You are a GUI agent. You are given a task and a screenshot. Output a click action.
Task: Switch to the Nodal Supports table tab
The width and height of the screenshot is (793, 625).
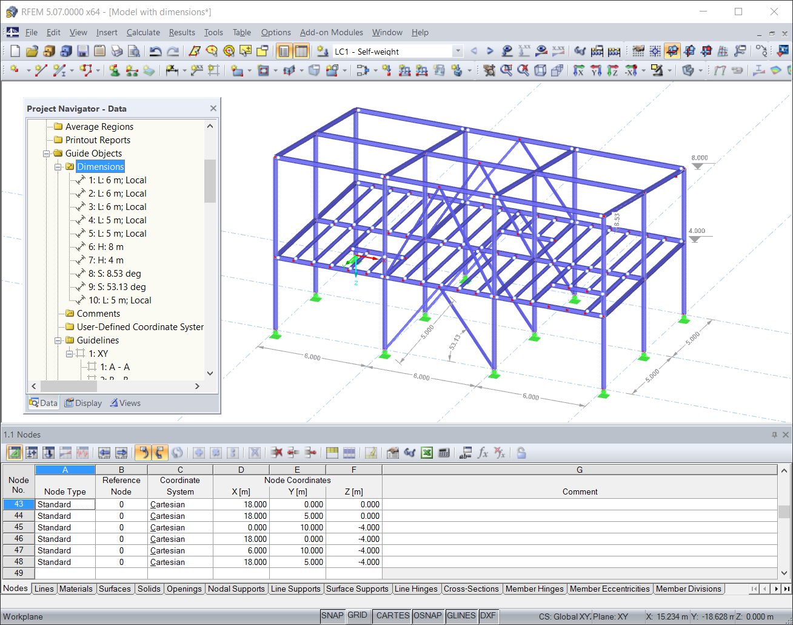[x=236, y=589]
